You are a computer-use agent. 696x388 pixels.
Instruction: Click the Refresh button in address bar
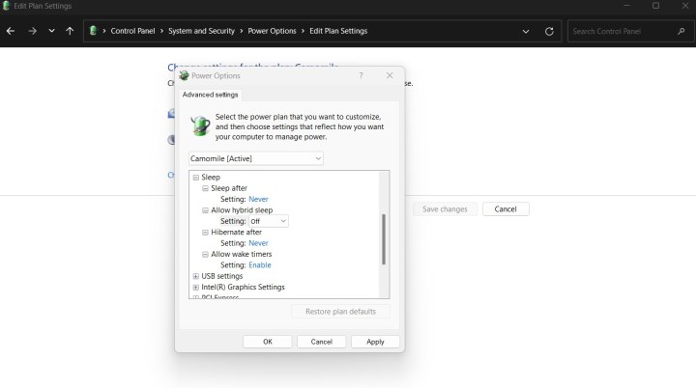549,31
